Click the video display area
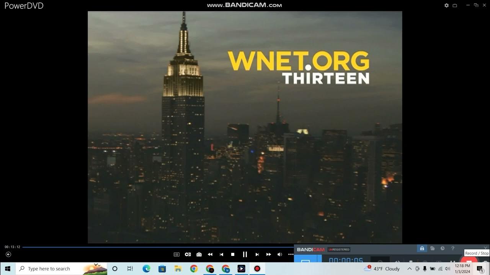490x275 pixels. pyautogui.click(x=245, y=127)
